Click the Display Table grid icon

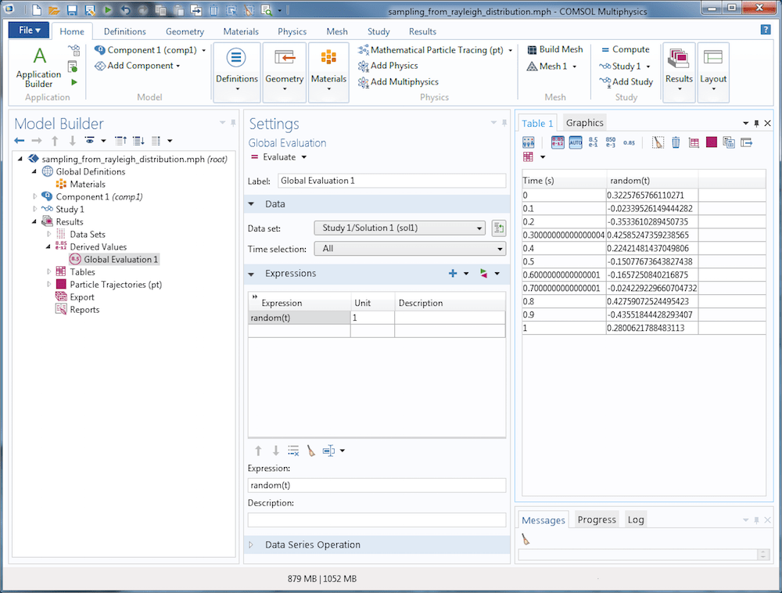tap(528, 157)
